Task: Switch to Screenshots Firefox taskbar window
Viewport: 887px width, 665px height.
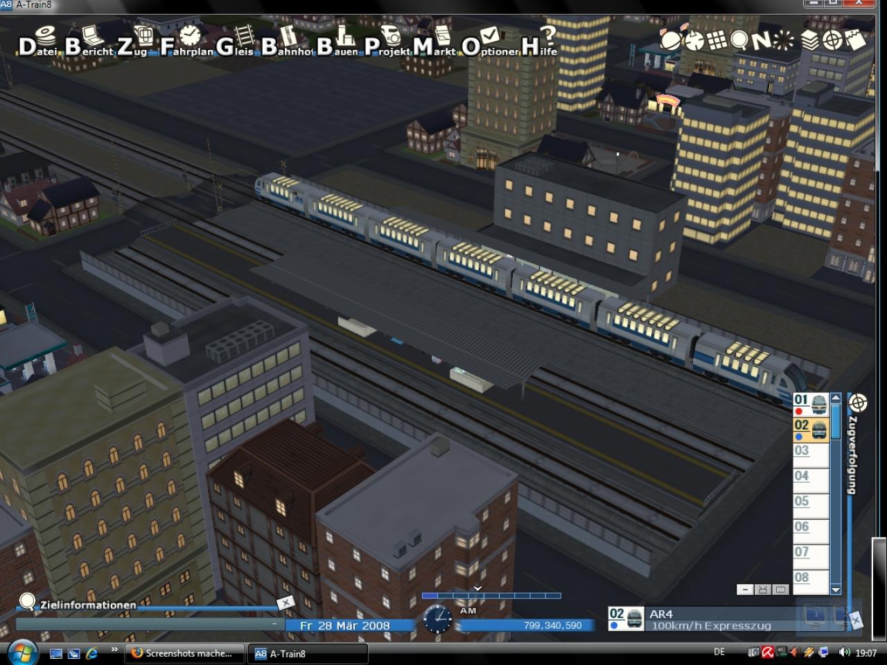Action: (x=185, y=653)
